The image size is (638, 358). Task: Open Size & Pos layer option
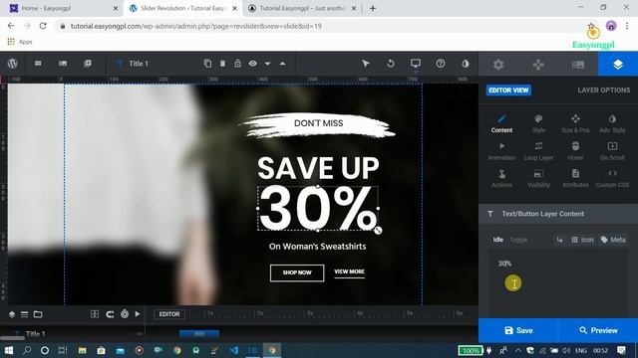(575, 123)
